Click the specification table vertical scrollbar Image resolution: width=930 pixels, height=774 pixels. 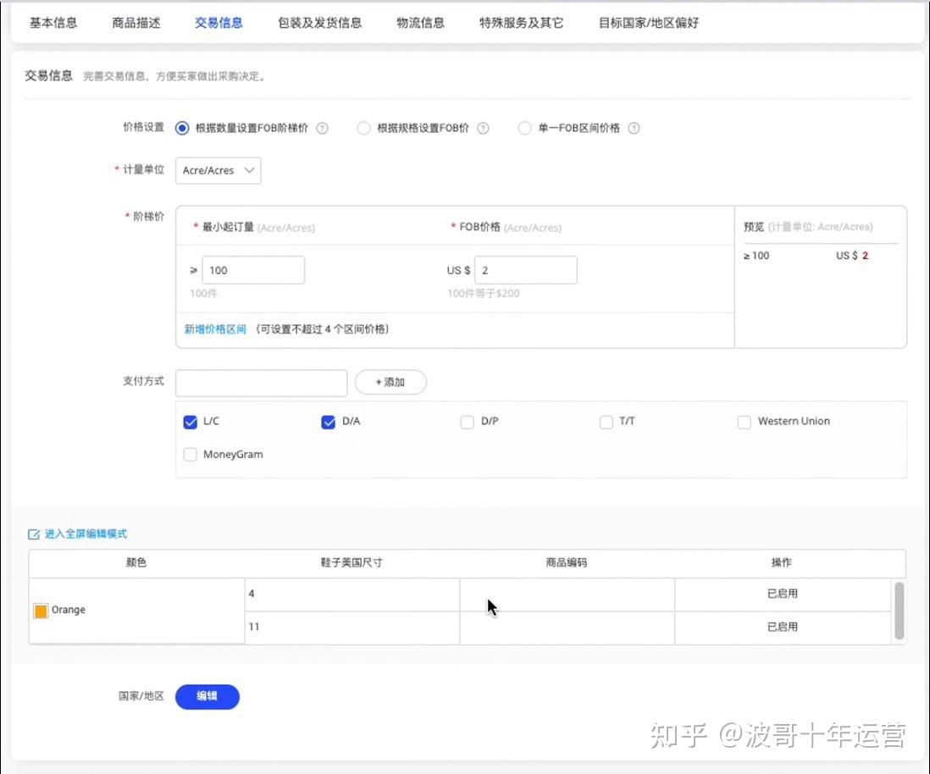click(900, 611)
